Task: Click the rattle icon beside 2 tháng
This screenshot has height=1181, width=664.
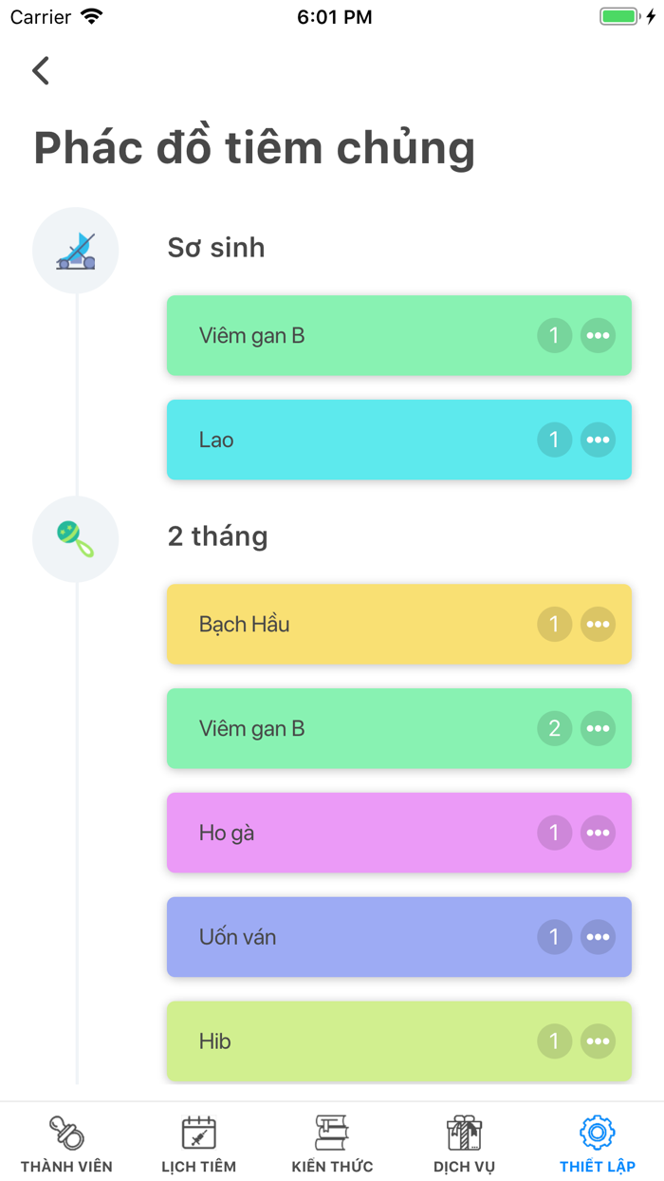Action: pos(75,538)
